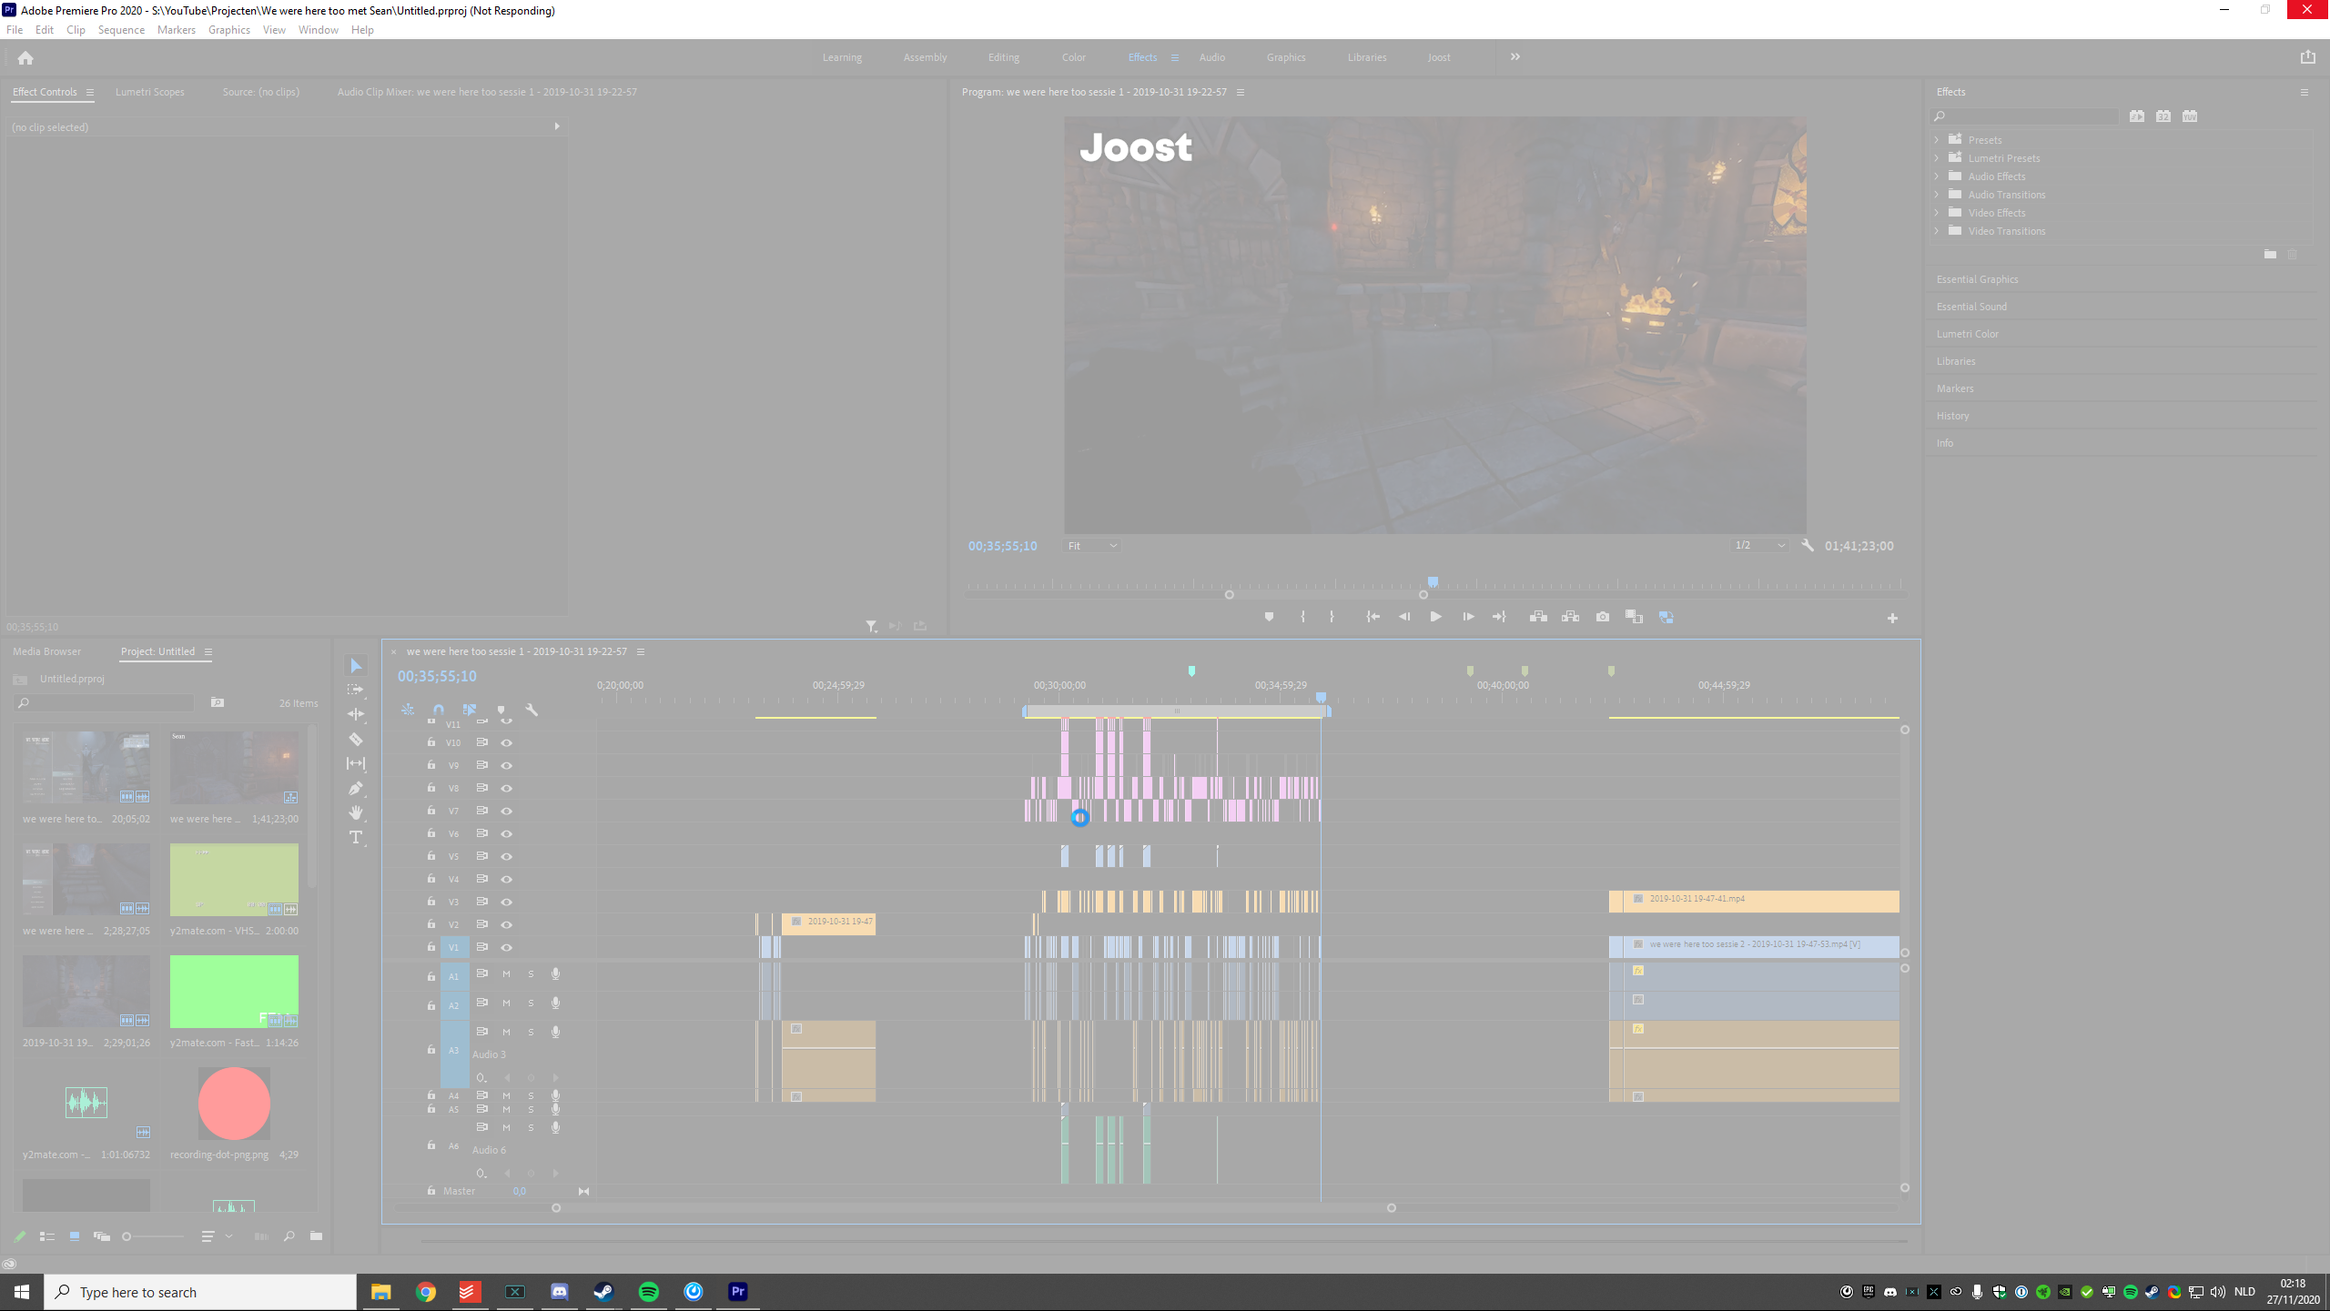2330x1311 pixels.
Task: Adjust project panel thumbnail zoom slider
Action: tap(127, 1236)
